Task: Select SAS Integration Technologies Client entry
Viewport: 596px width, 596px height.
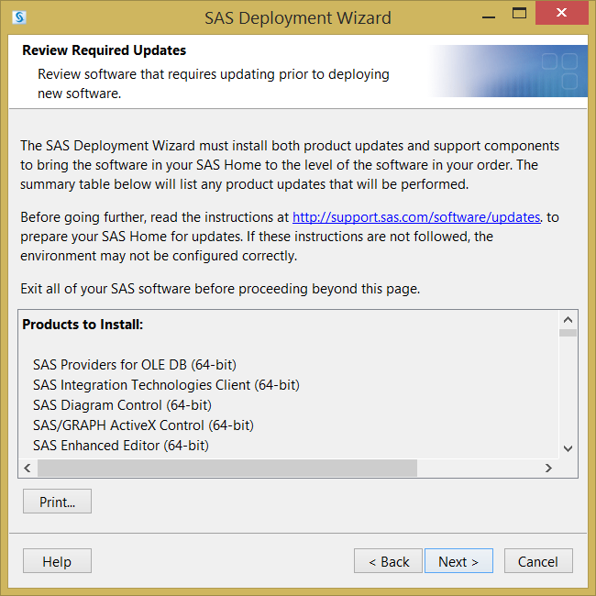Action: (x=166, y=385)
